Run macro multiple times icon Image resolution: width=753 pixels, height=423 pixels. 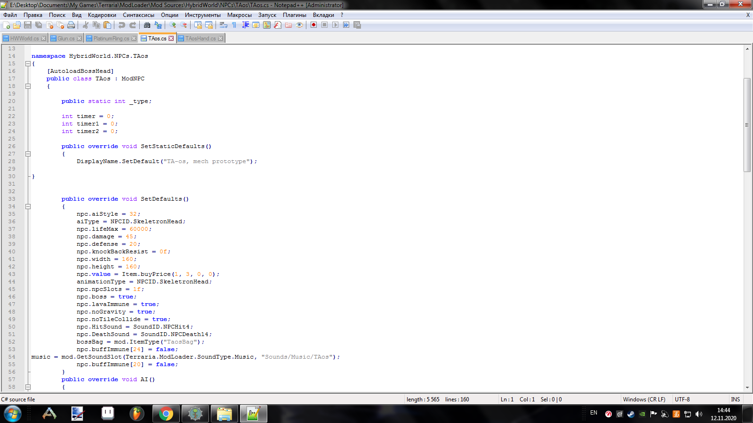tap(346, 25)
